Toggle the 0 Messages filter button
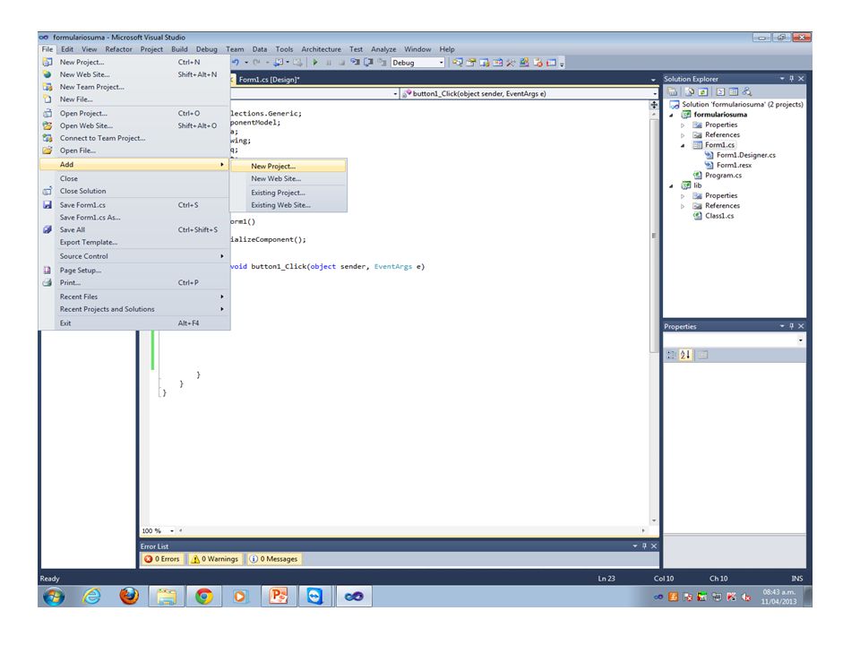The width and height of the screenshot is (860, 645). tap(274, 559)
